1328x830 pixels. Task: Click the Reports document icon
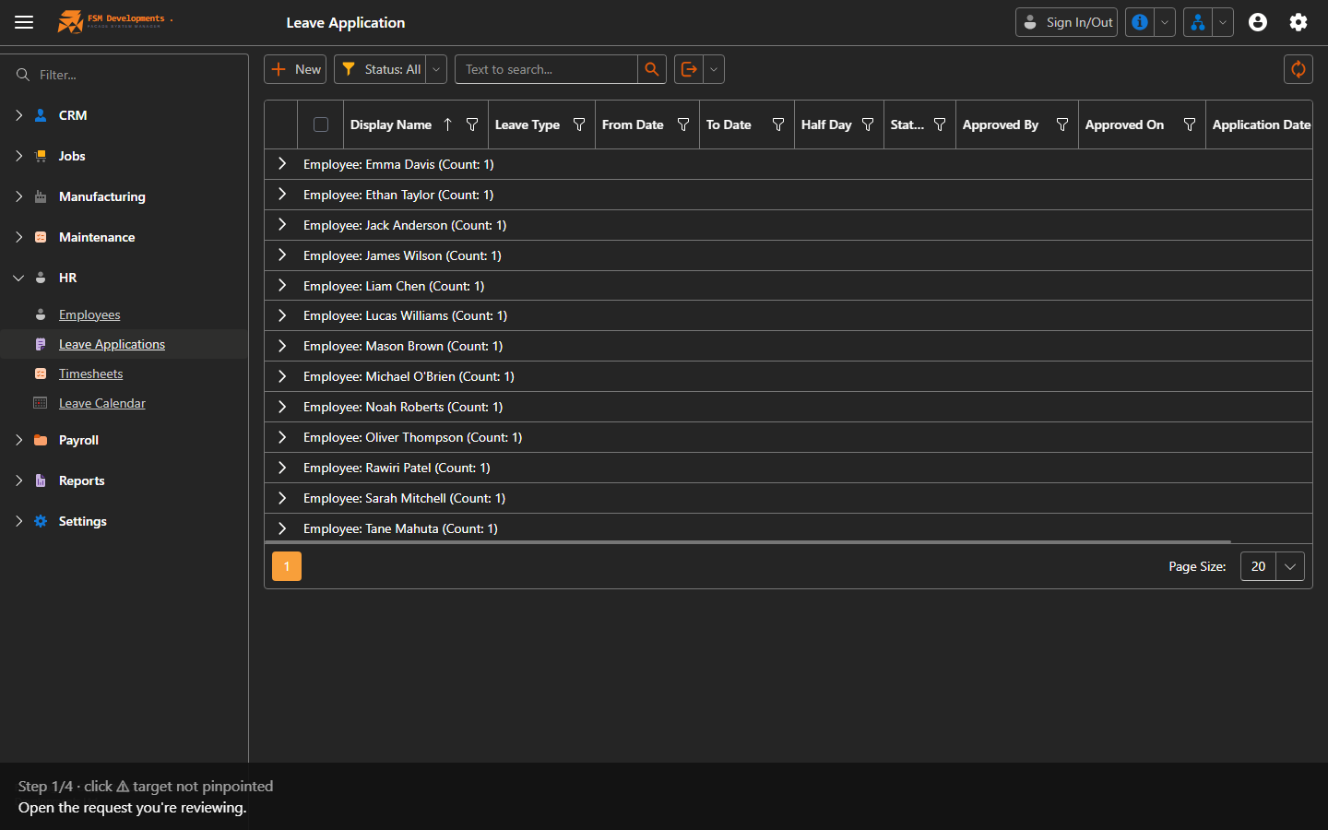[x=41, y=480]
